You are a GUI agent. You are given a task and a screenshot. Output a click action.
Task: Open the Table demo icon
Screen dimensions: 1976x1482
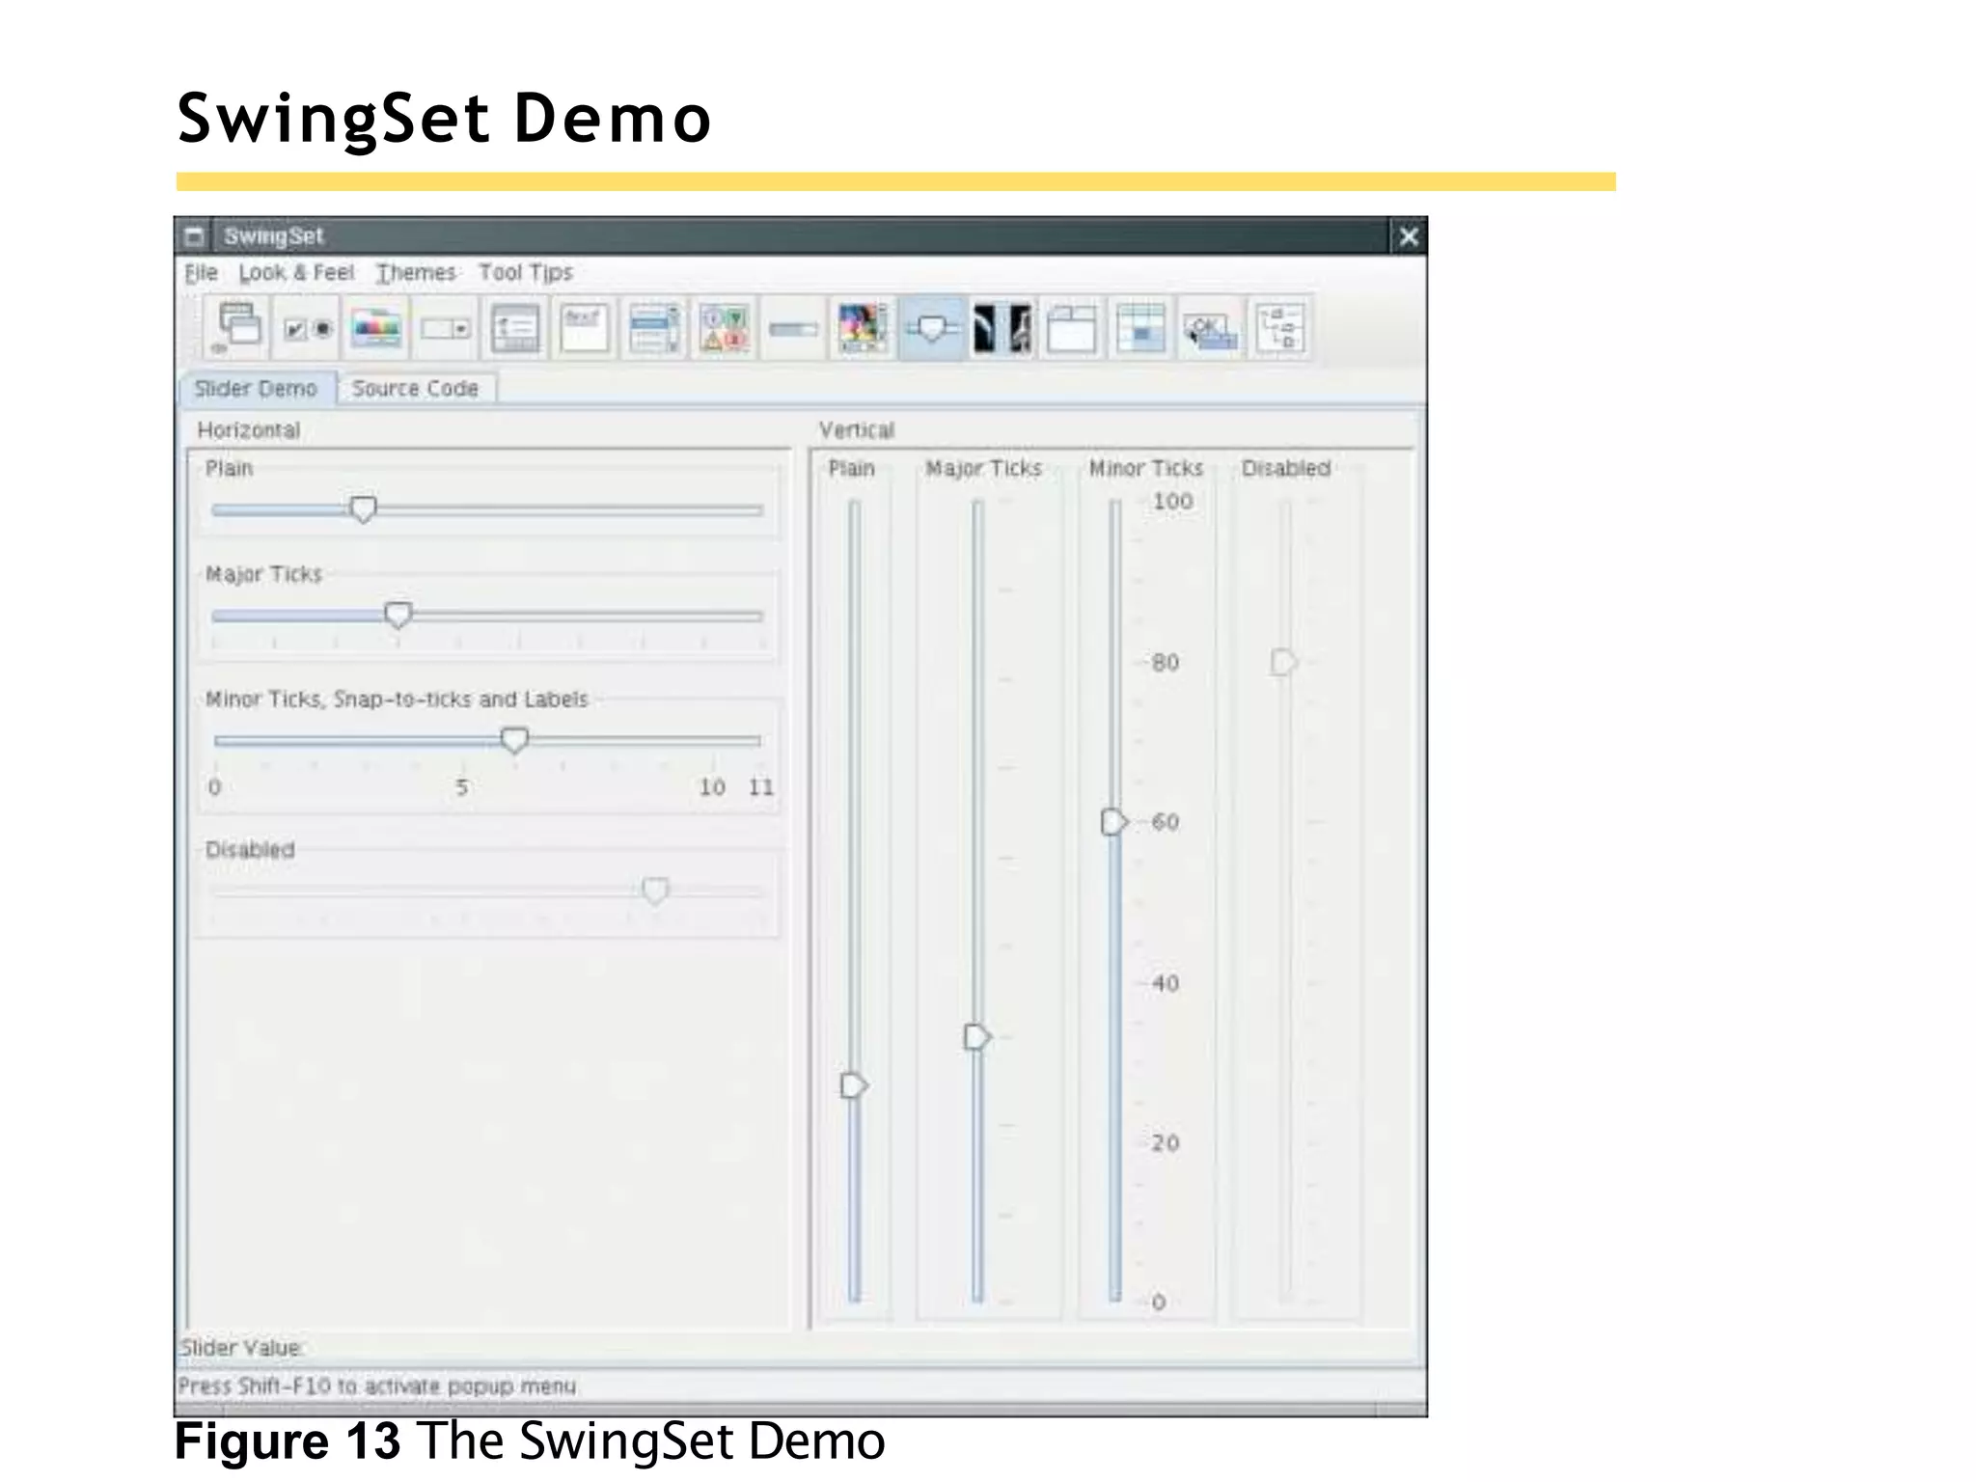point(1140,329)
